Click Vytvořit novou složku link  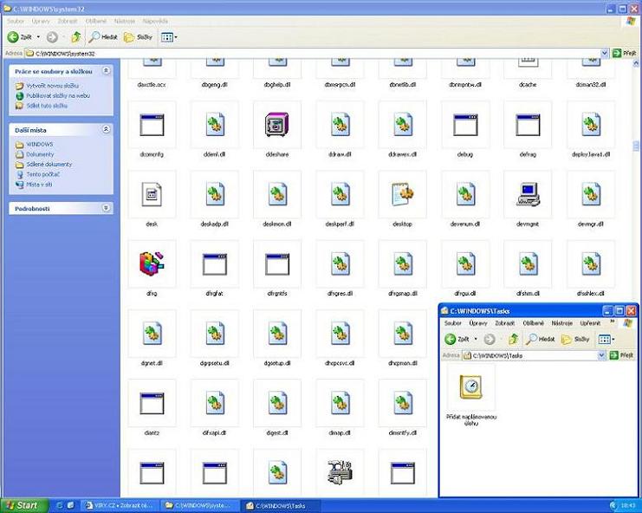(52, 86)
